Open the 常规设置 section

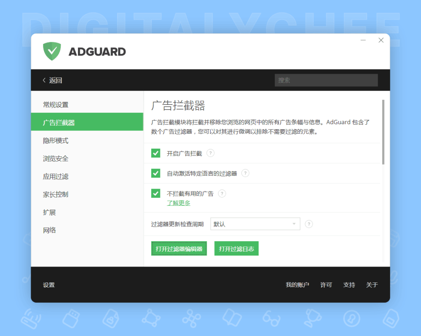tap(87, 105)
